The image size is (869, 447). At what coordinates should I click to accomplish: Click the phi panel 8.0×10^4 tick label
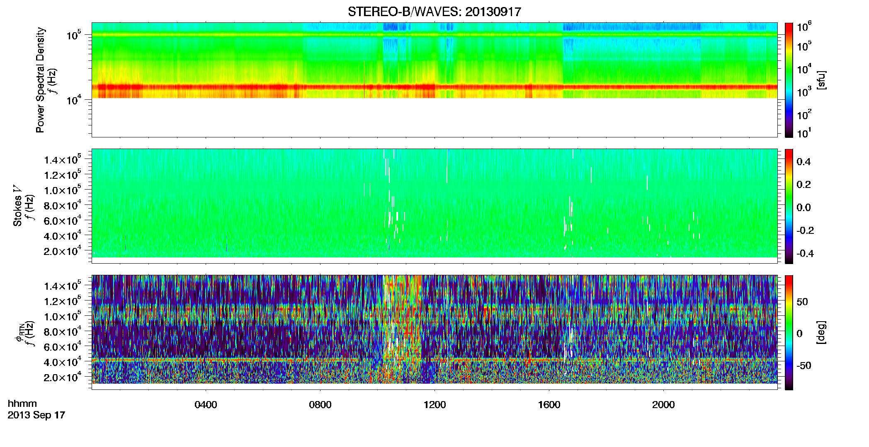click(x=63, y=332)
